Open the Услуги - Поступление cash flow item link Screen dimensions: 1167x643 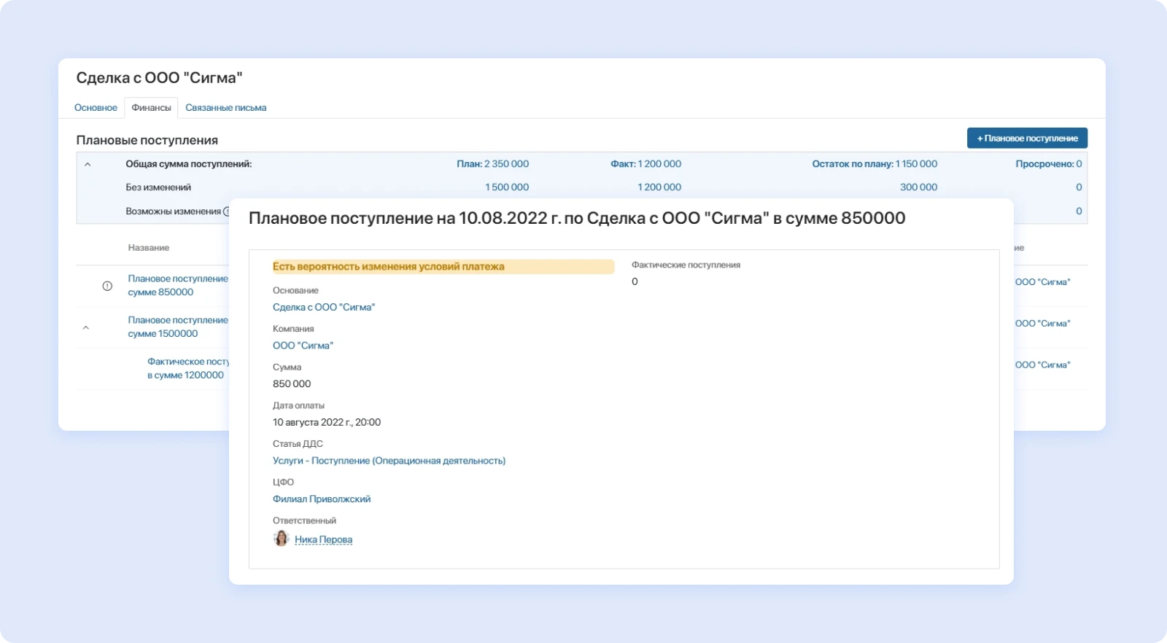pos(389,461)
